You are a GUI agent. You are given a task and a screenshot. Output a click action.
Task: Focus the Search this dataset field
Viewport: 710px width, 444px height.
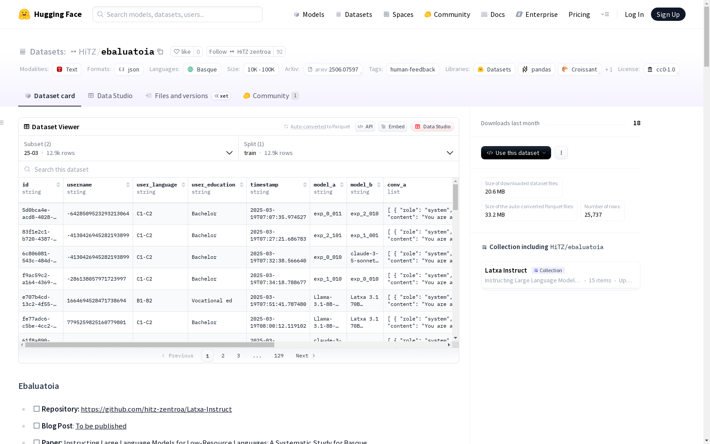coord(239,169)
